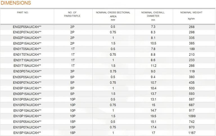The image size is (216, 136).
Task: Click part number EN15P10AUICXH**
Action: (x=27, y=133)
